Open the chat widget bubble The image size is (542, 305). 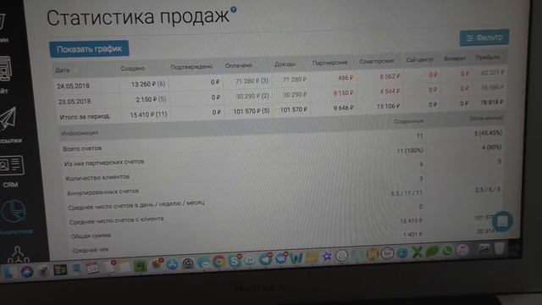502,221
